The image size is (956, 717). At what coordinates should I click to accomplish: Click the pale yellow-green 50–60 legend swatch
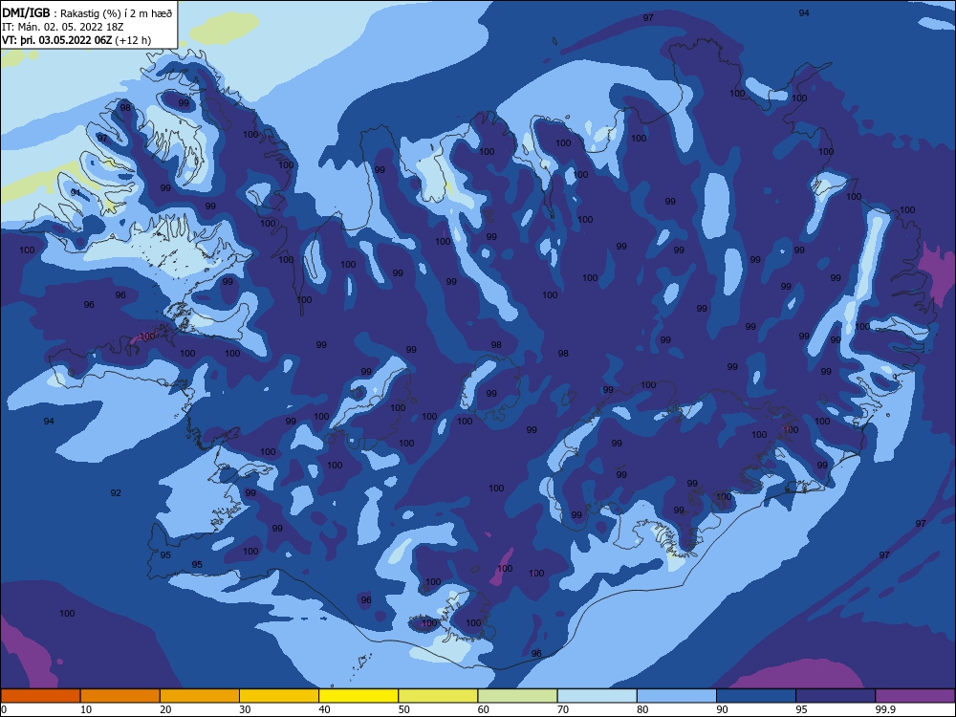pos(439,696)
